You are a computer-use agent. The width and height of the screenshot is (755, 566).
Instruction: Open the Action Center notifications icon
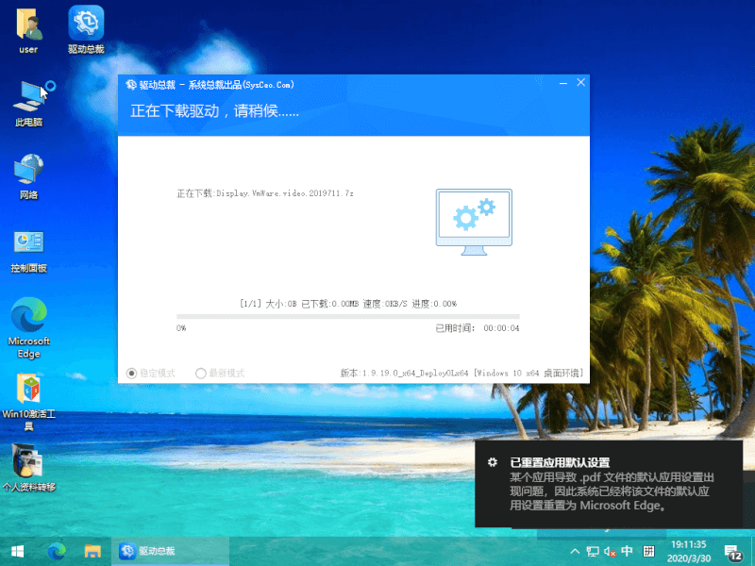(x=733, y=553)
